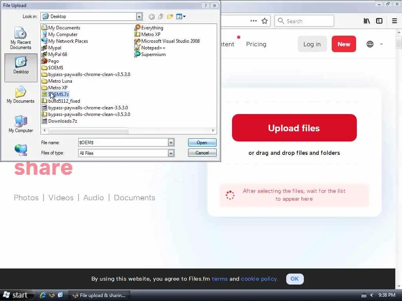This screenshot has width=402, height=301.
Task: Toggle the browser sidebar icon
Action: coord(379,21)
